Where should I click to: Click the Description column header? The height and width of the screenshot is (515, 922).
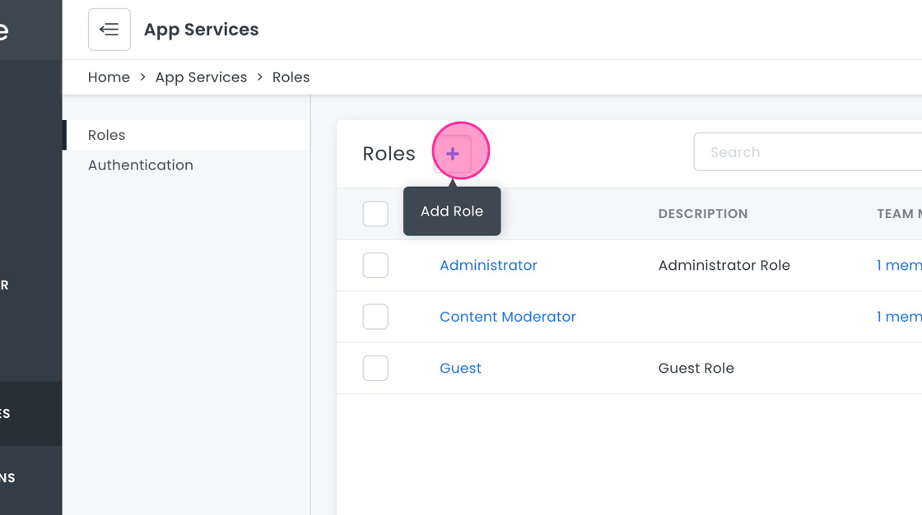[703, 214]
